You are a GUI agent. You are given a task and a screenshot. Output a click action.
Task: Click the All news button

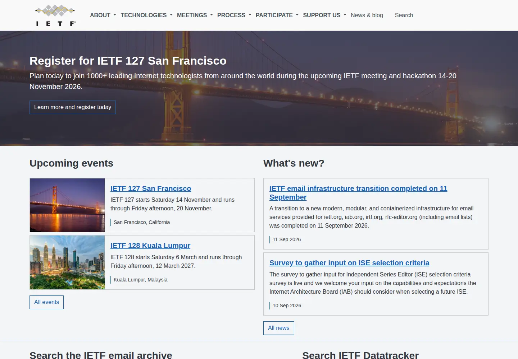coord(279,328)
